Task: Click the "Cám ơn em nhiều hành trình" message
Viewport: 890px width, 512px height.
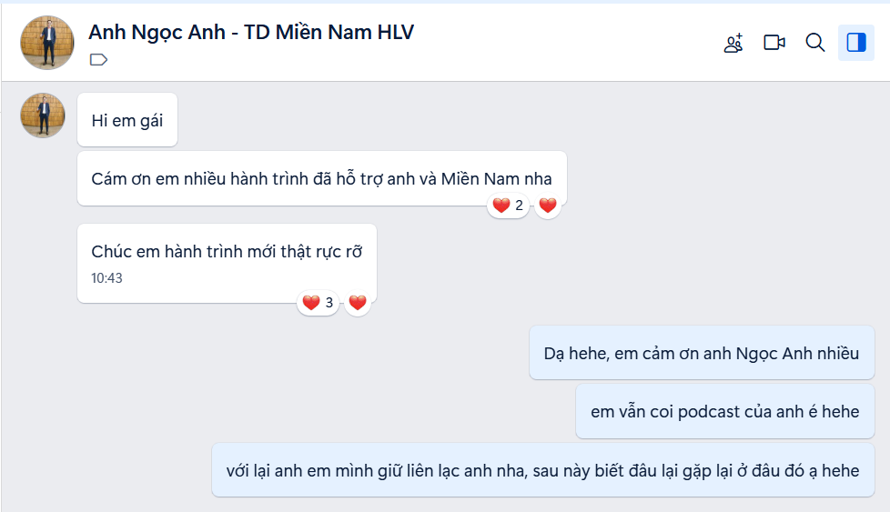Action: tap(321, 178)
